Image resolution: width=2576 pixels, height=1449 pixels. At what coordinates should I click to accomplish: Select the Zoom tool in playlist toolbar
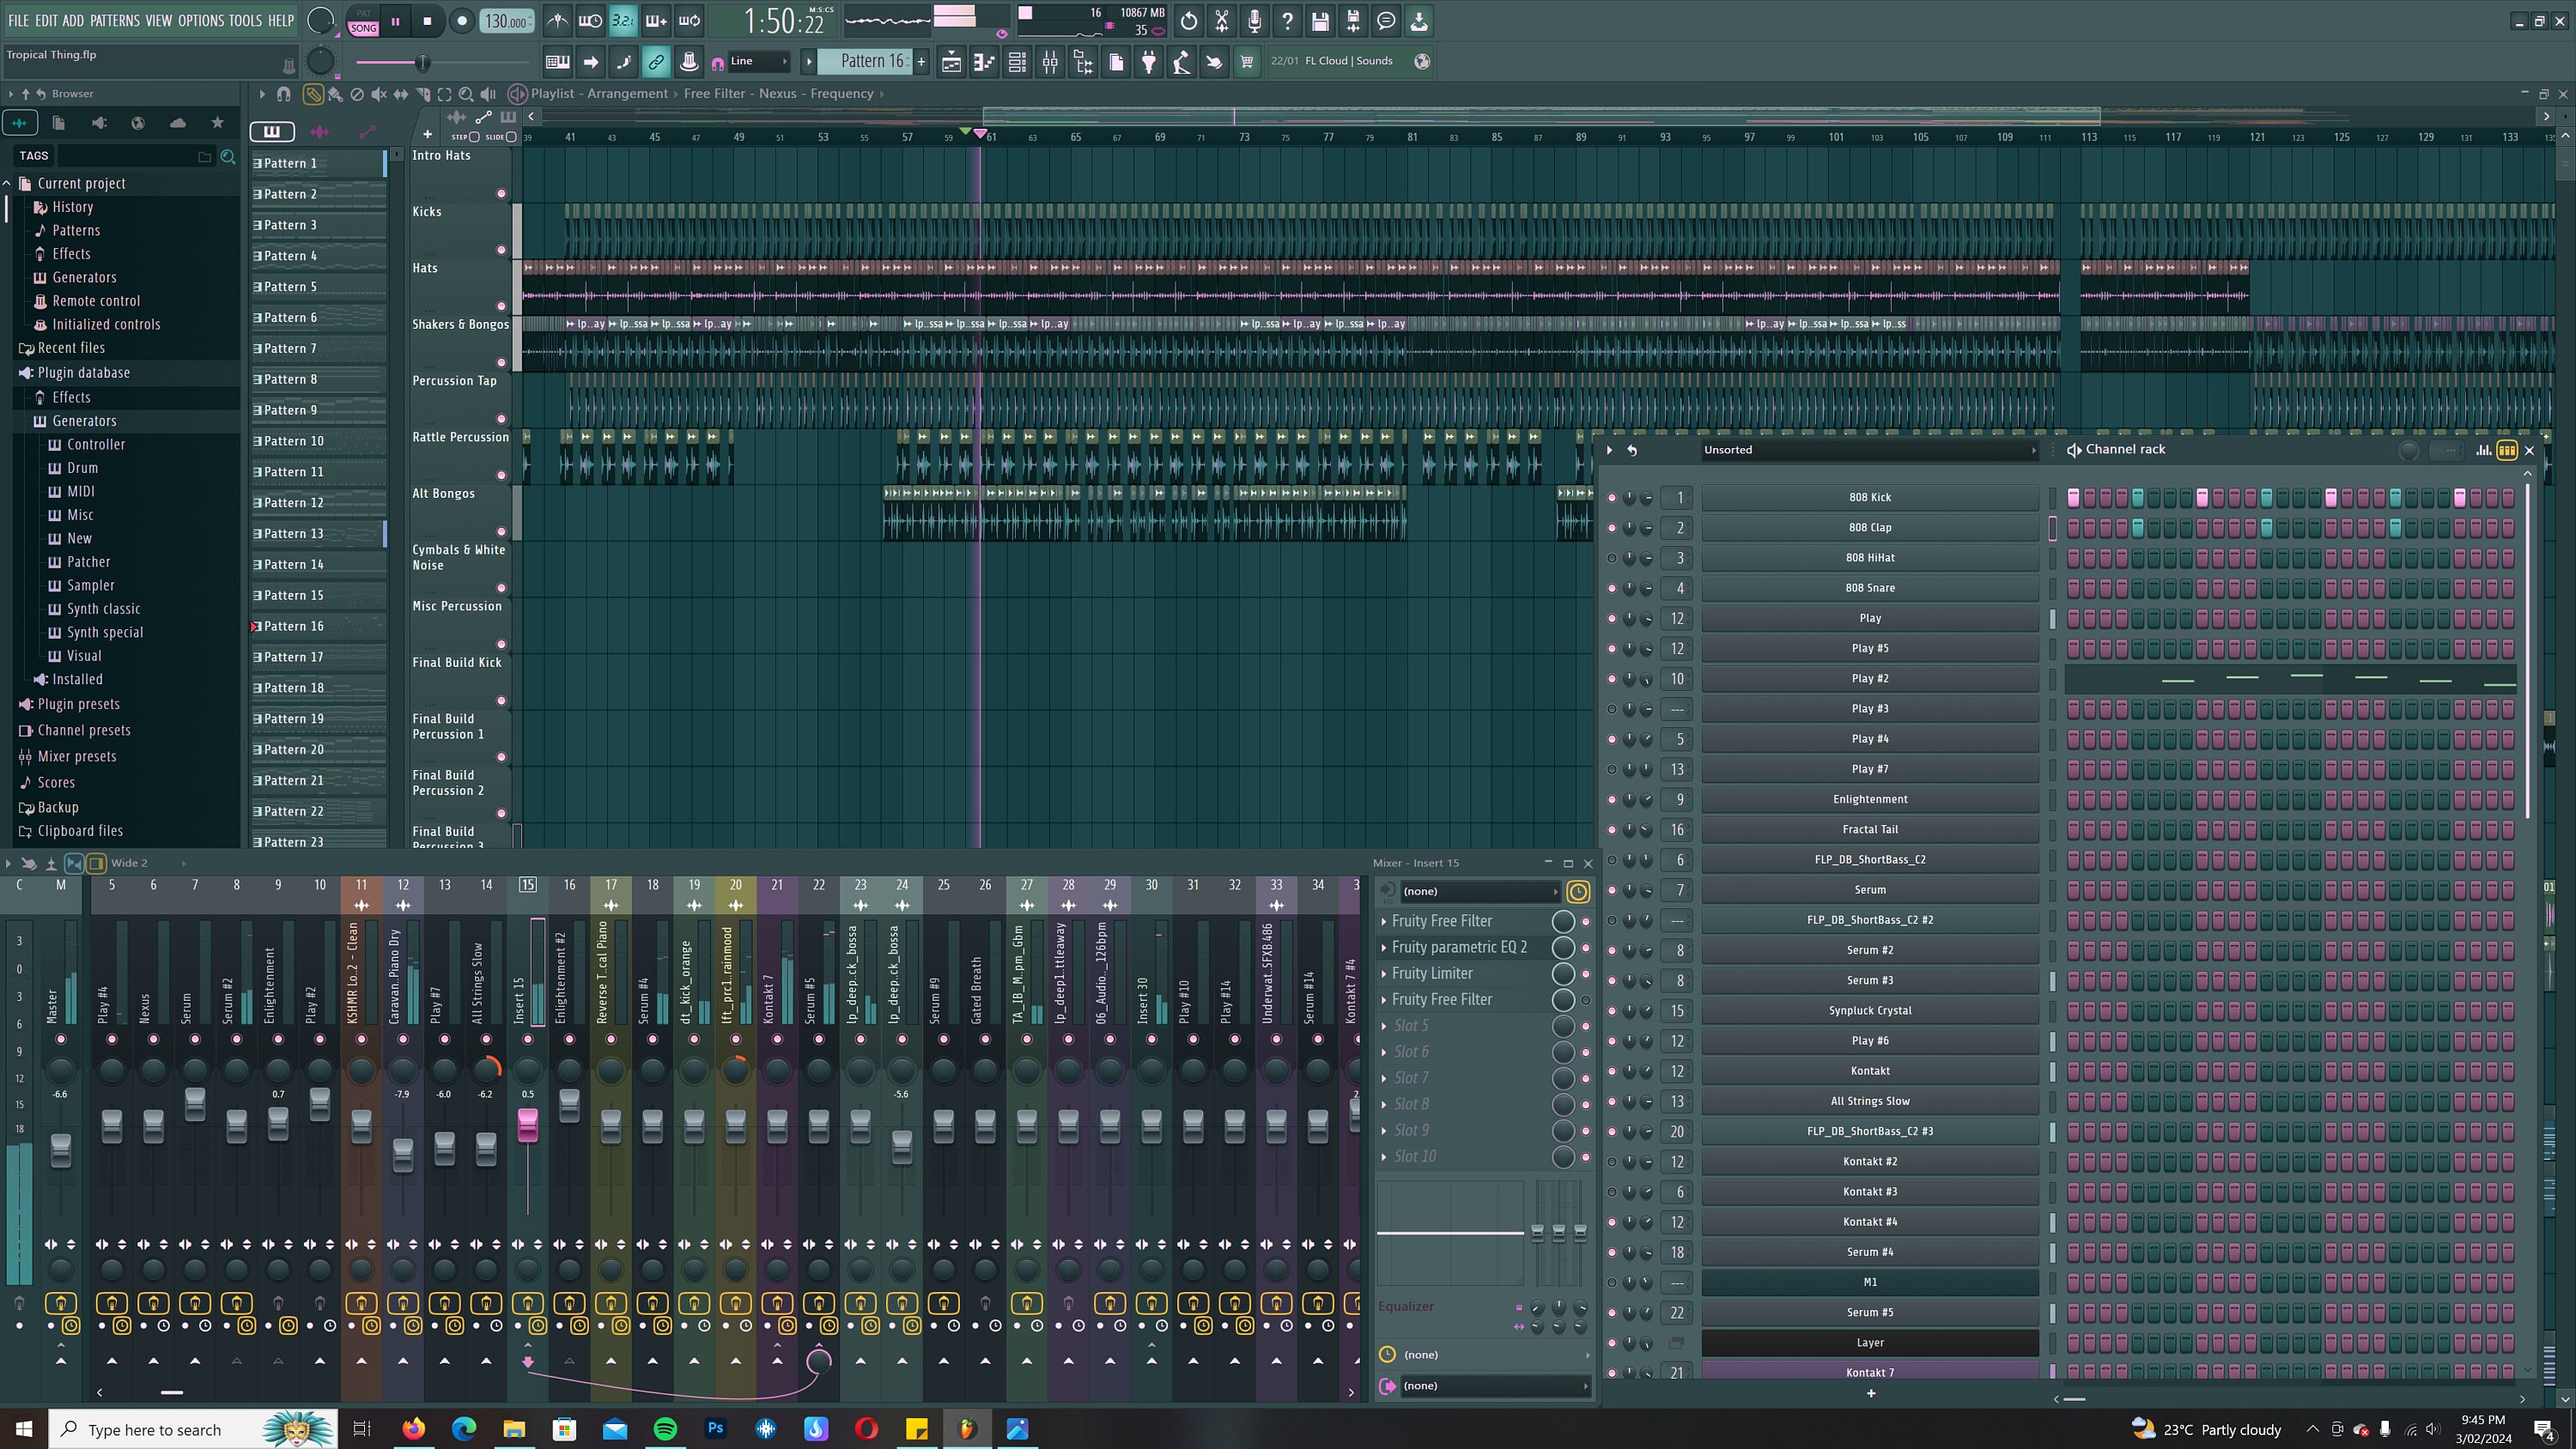point(466,94)
